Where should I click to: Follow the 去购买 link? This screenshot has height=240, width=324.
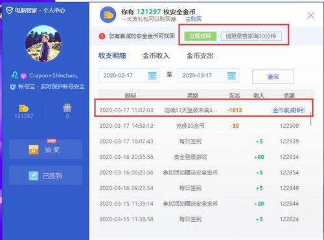pyautogui.click(x=194, y=19)
